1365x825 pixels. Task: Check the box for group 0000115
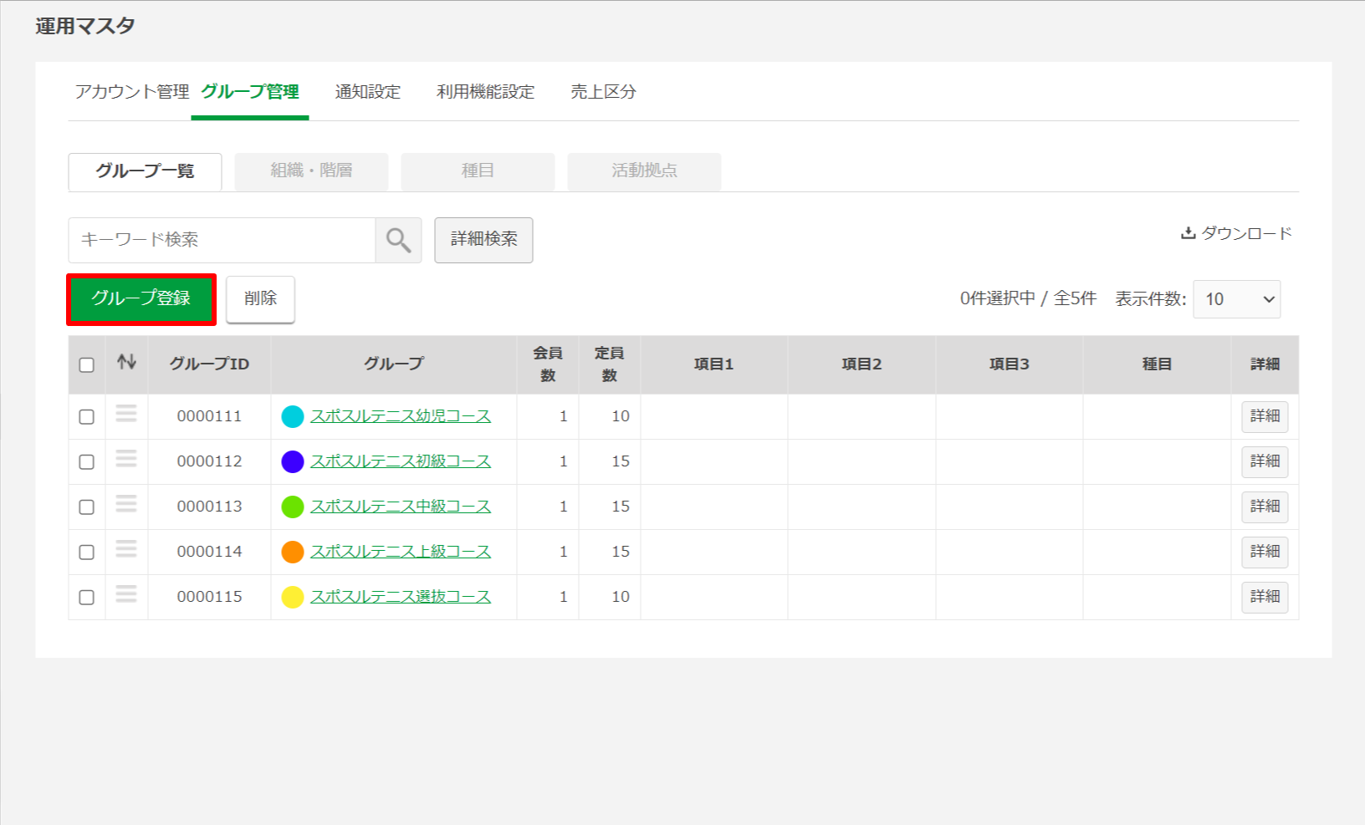coord(87,598)
